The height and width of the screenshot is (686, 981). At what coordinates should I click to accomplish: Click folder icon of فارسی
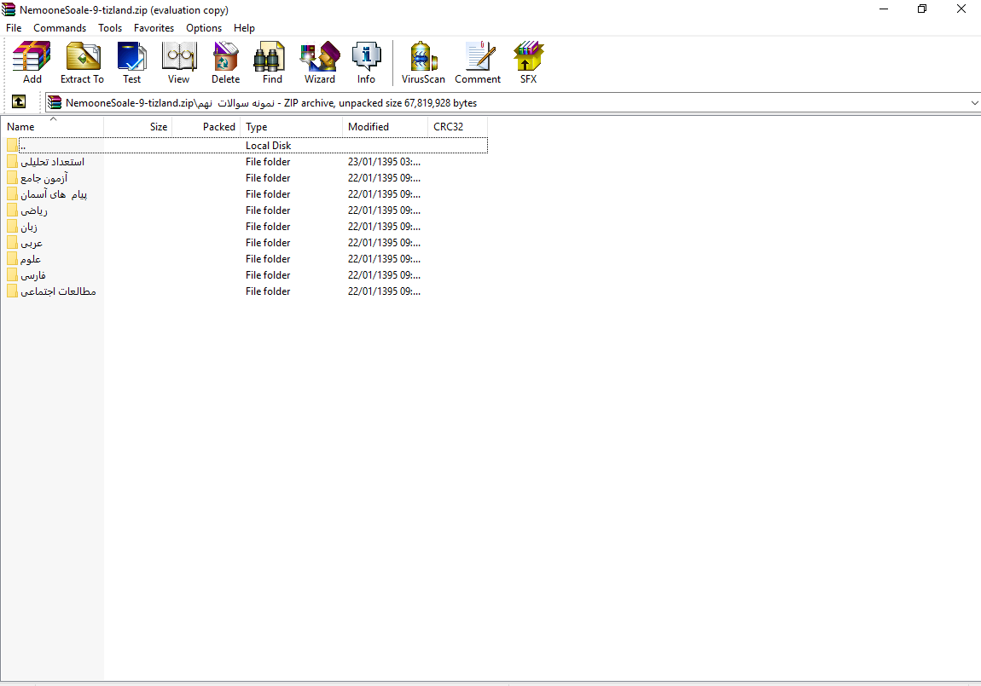(x=12, y=275)
